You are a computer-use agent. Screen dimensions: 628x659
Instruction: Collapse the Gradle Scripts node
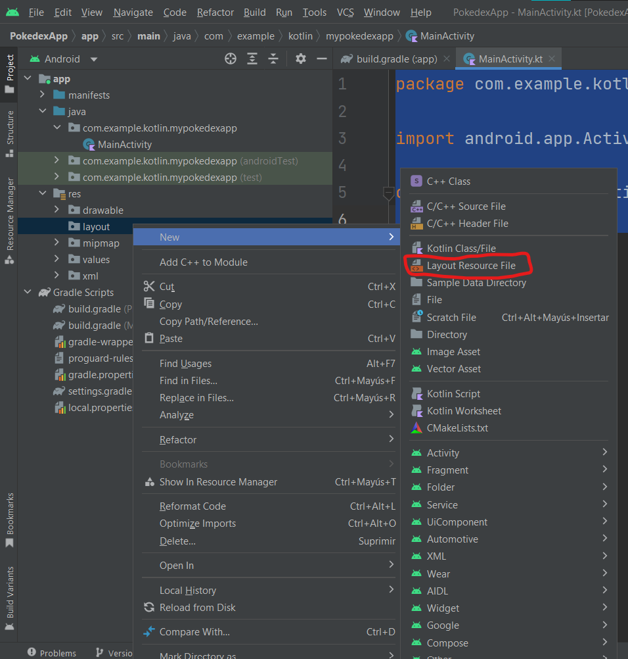[x=28, y=293]
